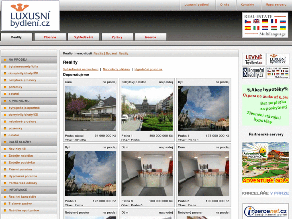Select byty/mezonety/lofty under Na prodej
Viewport: 292px width, 219px height.
point(23,66)
